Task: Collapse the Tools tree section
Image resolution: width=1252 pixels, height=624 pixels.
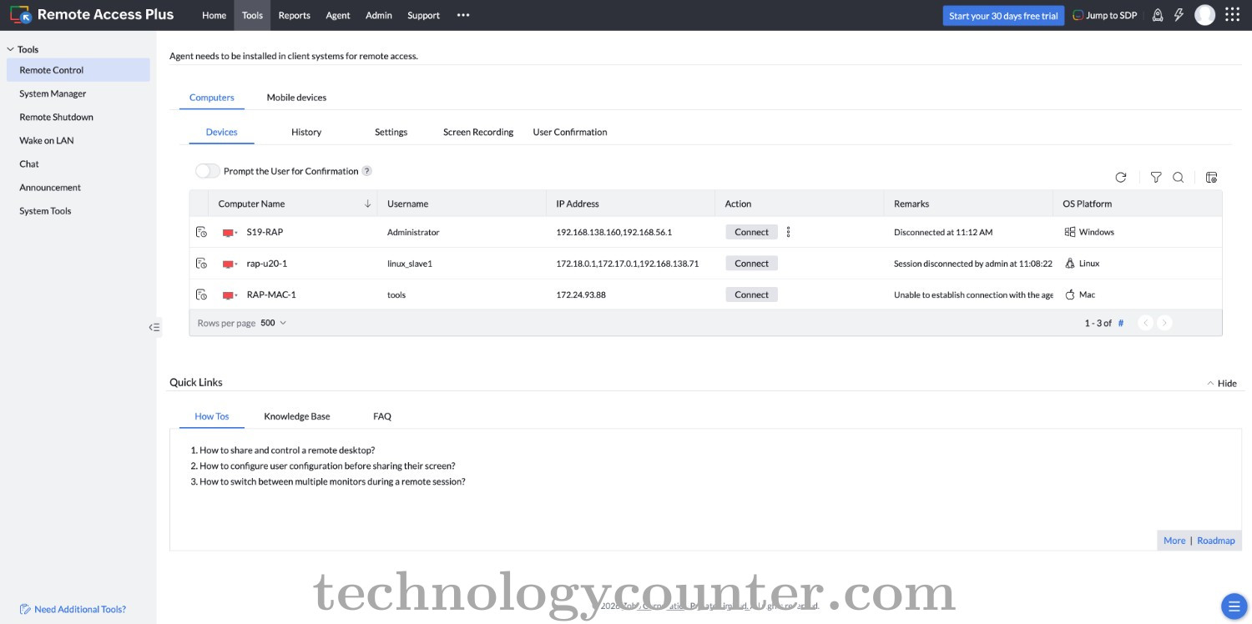Action: pyautogui.click(x=10, y=49)
